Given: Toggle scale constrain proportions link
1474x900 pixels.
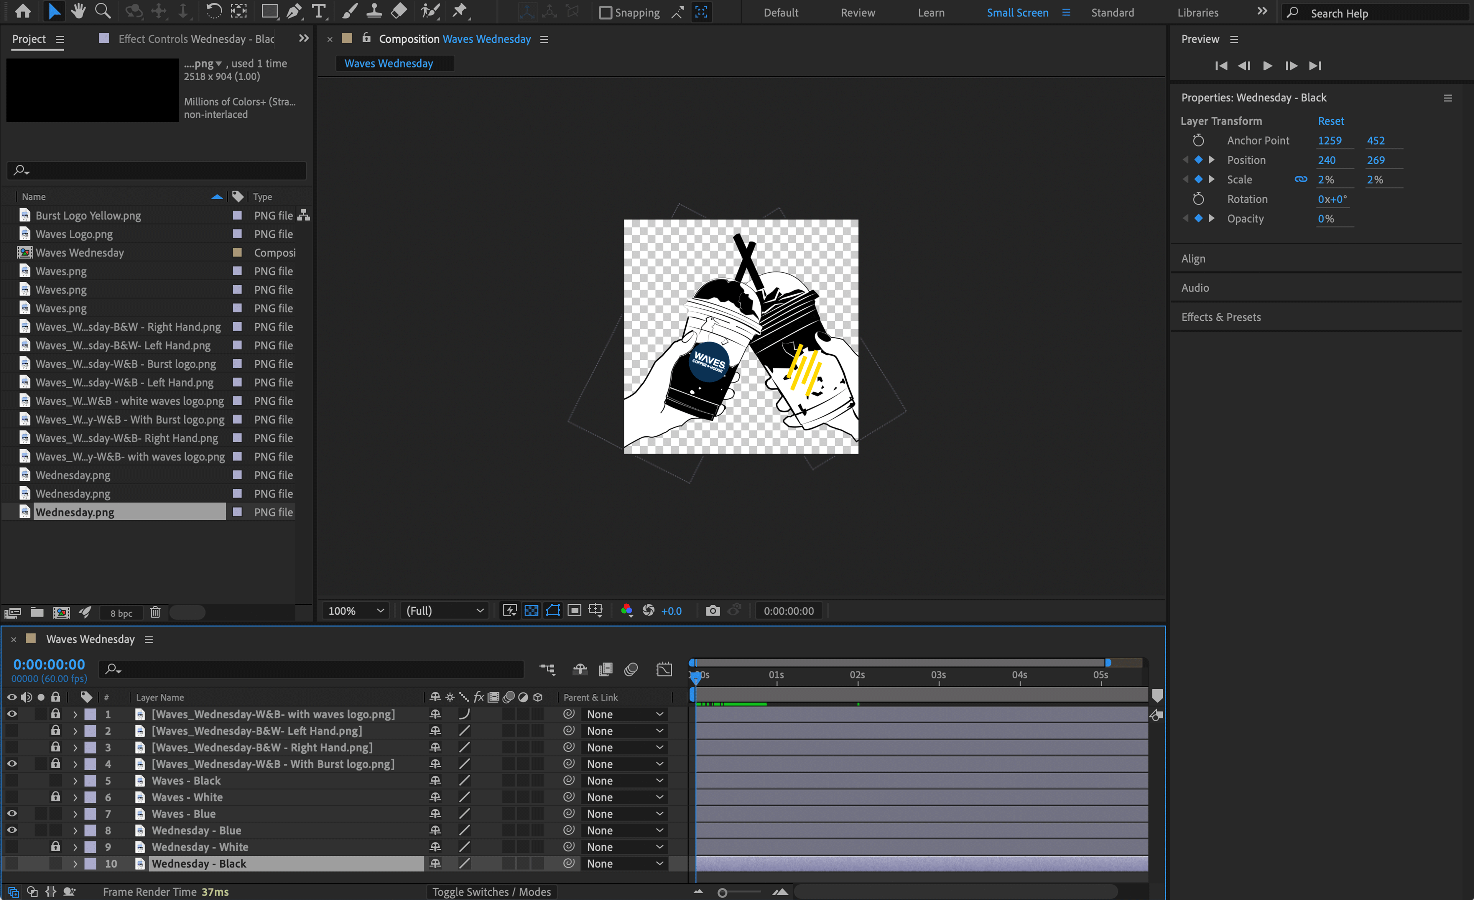Looking at the screenshot, I should 1301,180.
